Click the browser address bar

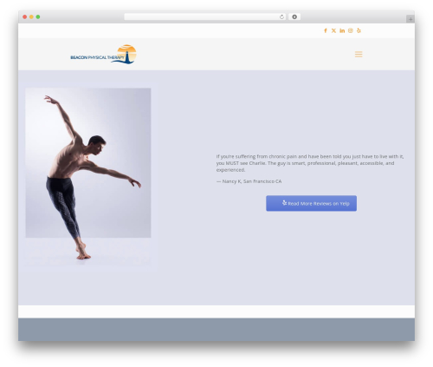pyautogui.click(x=204, y=16)
